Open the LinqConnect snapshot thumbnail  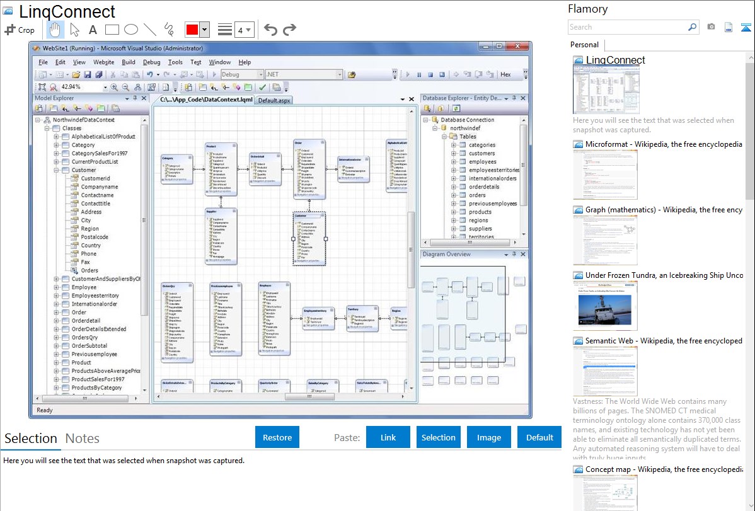pyautogui.click(x=606, y=90)
